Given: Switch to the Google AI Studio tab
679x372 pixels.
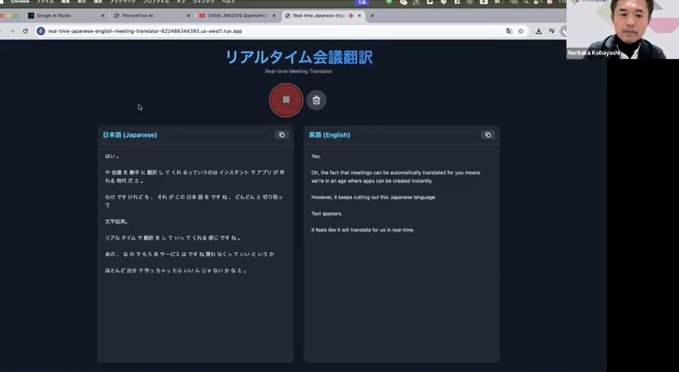Looking at the screenshot, I should (x=54, y=16).
